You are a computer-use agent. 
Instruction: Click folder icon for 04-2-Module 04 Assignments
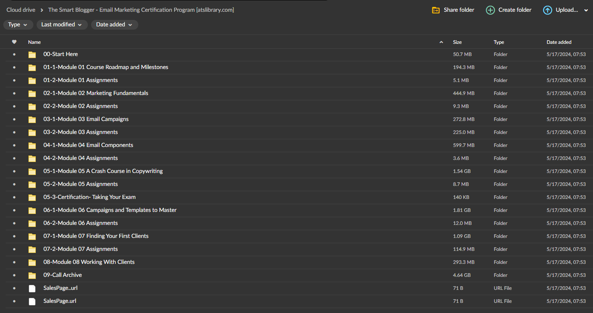[x=32, y=158]
